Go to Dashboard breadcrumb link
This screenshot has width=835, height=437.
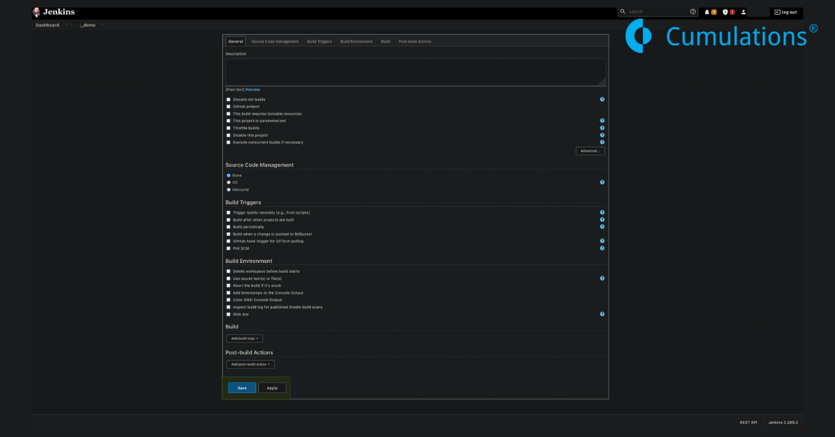pos(47,25)
